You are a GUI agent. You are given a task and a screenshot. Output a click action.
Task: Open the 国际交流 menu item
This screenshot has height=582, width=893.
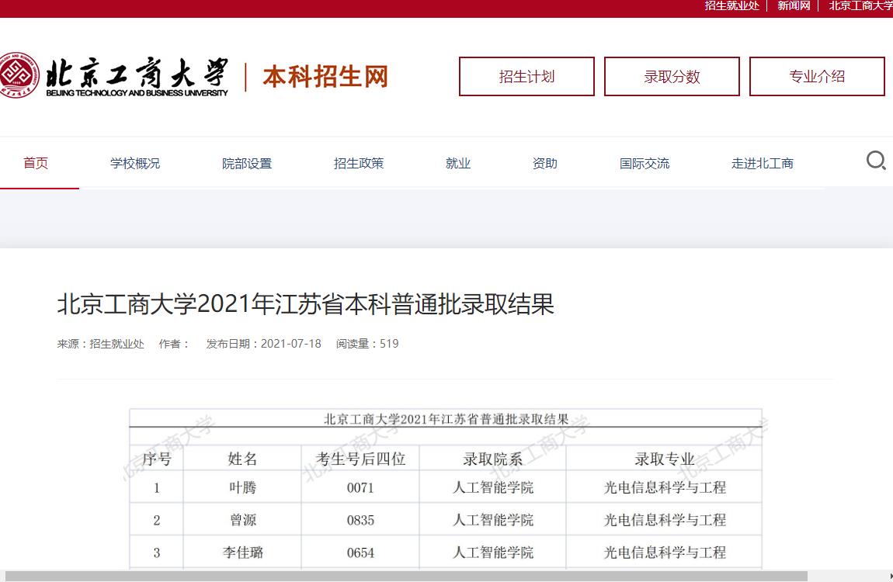[x=644, y=163]
